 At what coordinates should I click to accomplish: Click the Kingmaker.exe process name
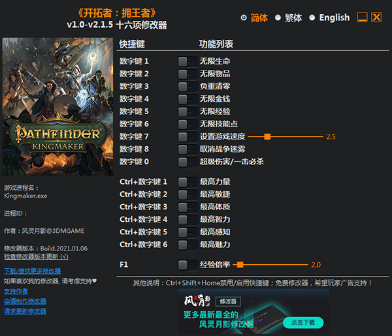click(x=25, y=196)
